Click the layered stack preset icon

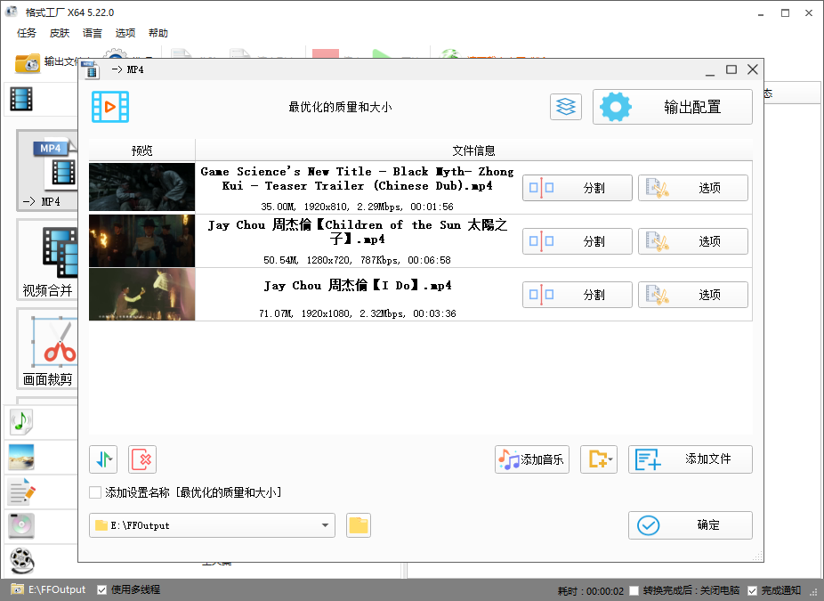(x=565, y=107)
